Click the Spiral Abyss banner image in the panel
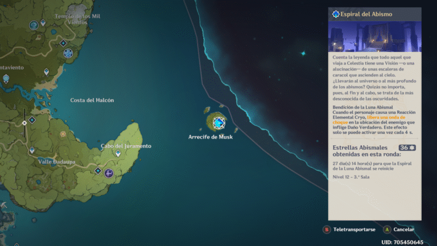This screenshot has width=437, height=246. coord(374,36)
